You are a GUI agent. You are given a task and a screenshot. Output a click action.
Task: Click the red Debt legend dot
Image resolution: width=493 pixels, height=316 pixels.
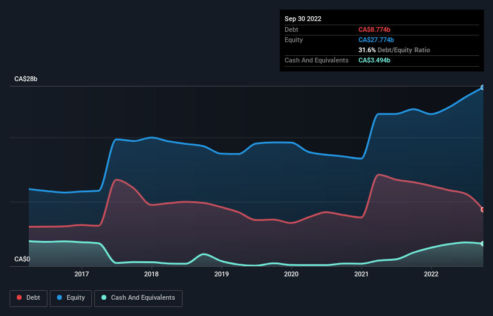coord(19,297)
